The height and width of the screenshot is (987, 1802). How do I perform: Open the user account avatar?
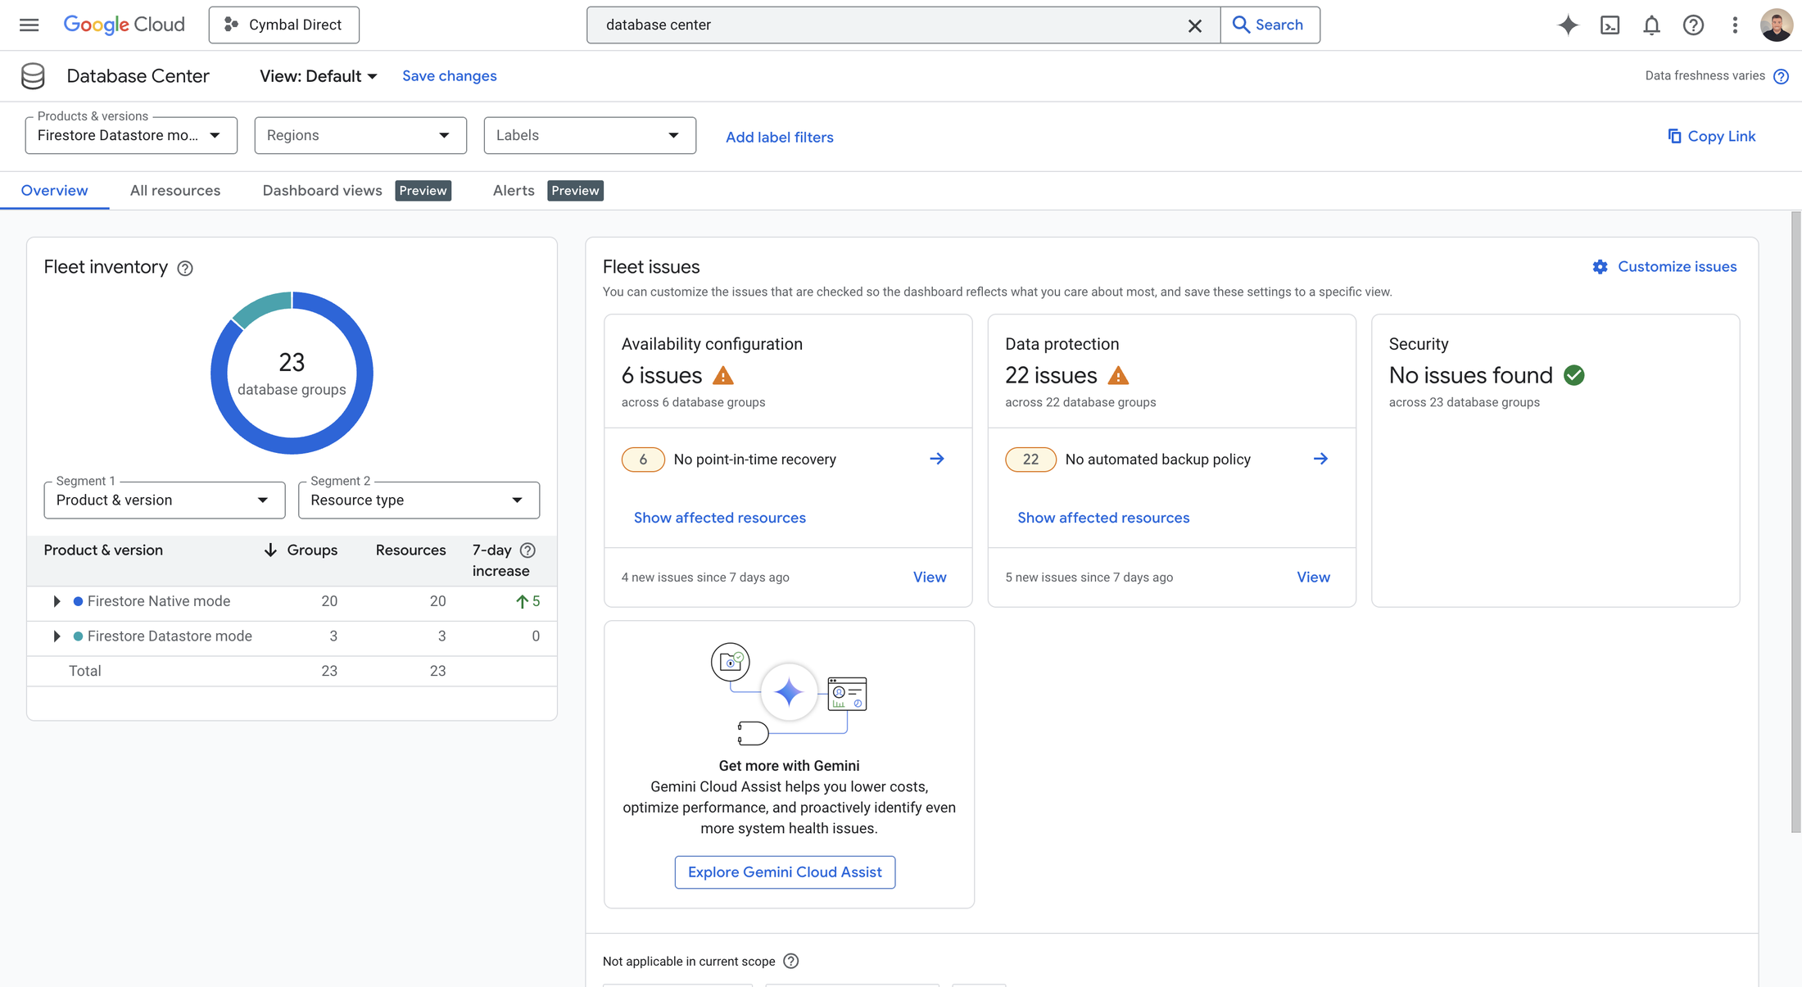(x=1776, y=25)
